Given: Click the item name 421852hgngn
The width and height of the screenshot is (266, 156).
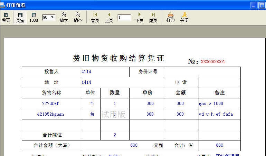Looking at the screenshot, I should [51, 114].
